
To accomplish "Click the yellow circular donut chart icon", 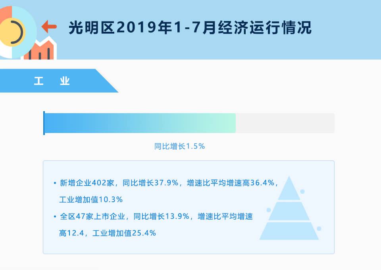I will click(12, 32).
